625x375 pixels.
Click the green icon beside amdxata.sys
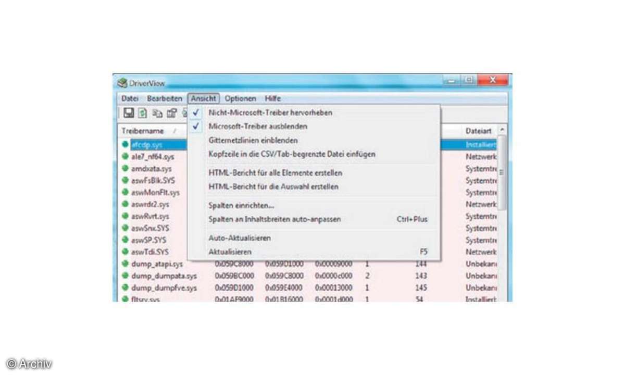pos(125,168)
